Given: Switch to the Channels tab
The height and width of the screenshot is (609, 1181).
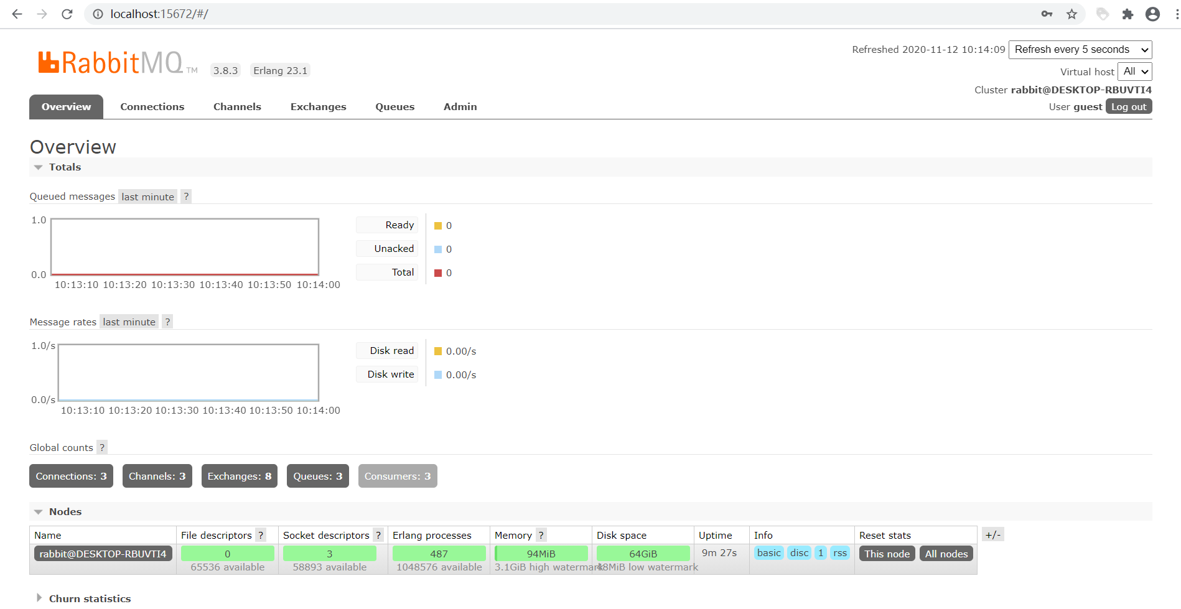Looking at the screenshot, I should click(237, 106).
